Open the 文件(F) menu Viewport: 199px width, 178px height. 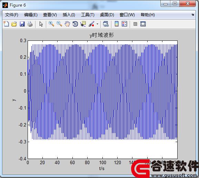click(x=11, y=15)
